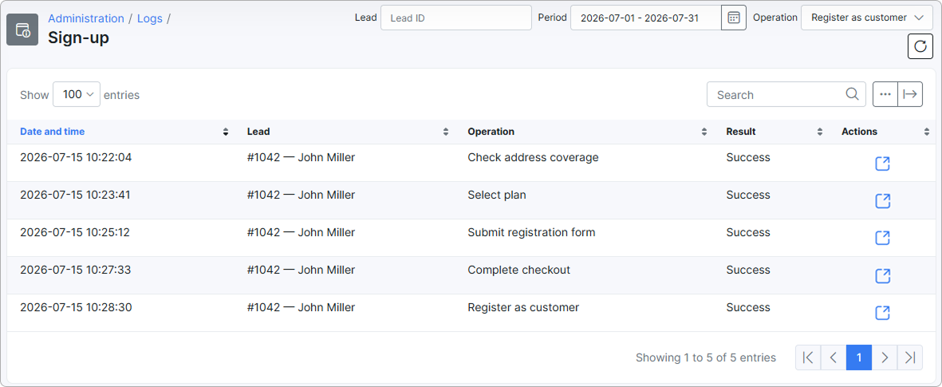Click 'Submit registration form' operation text

click(531, 232)
